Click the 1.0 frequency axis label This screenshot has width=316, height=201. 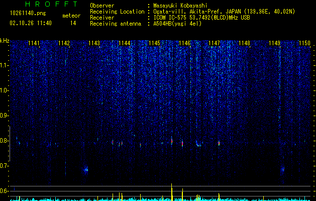[x=4, y=90]
